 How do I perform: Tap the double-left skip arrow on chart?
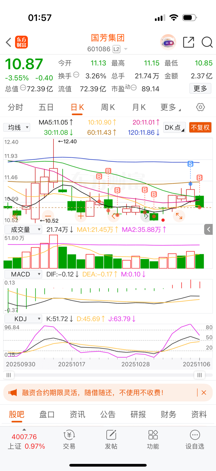click(x=15, y=216)
